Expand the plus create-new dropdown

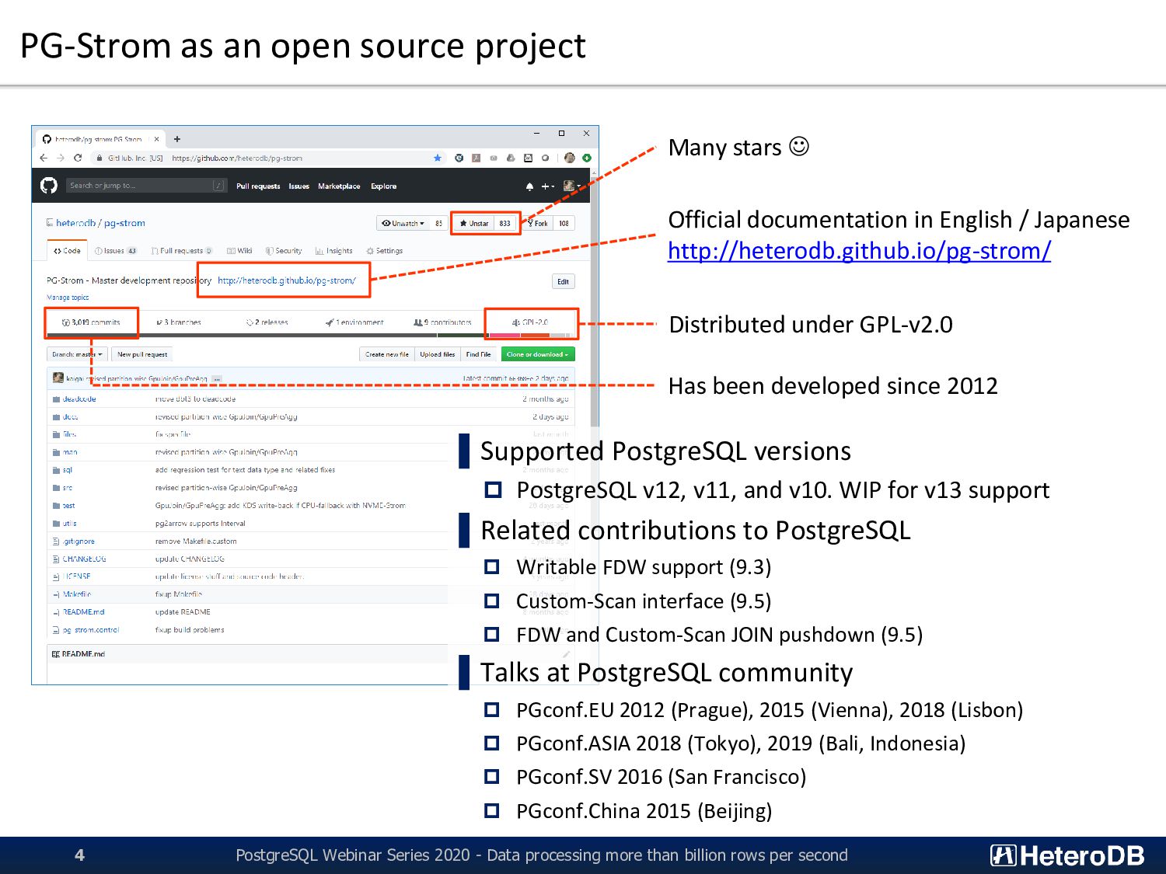click(547, 186)
